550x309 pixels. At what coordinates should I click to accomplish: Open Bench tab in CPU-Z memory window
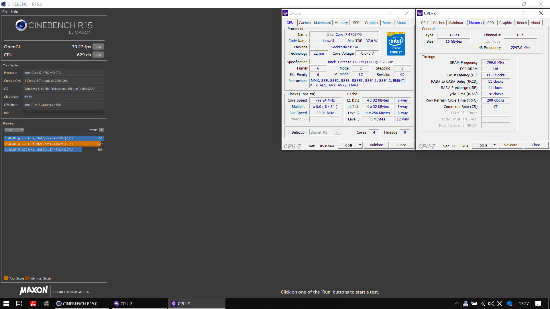click(x=522, y=23)
